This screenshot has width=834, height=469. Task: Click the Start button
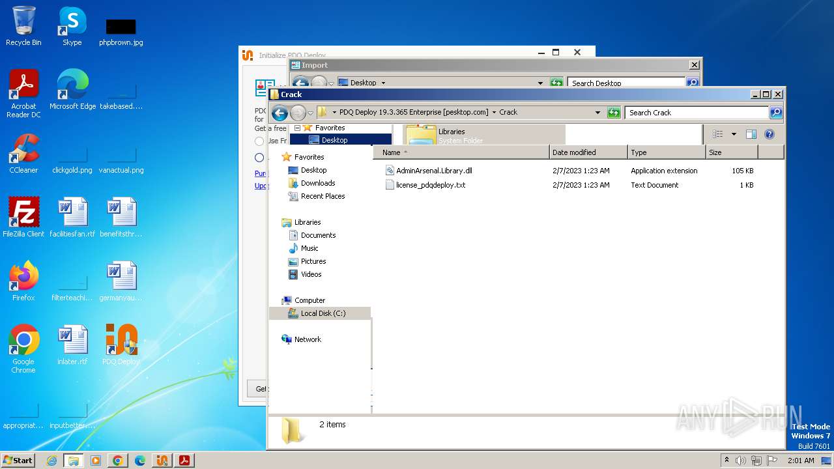tap(18, 461)
